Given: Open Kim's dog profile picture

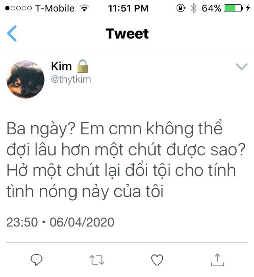Looking at the screenshot, I should [25, 79].
